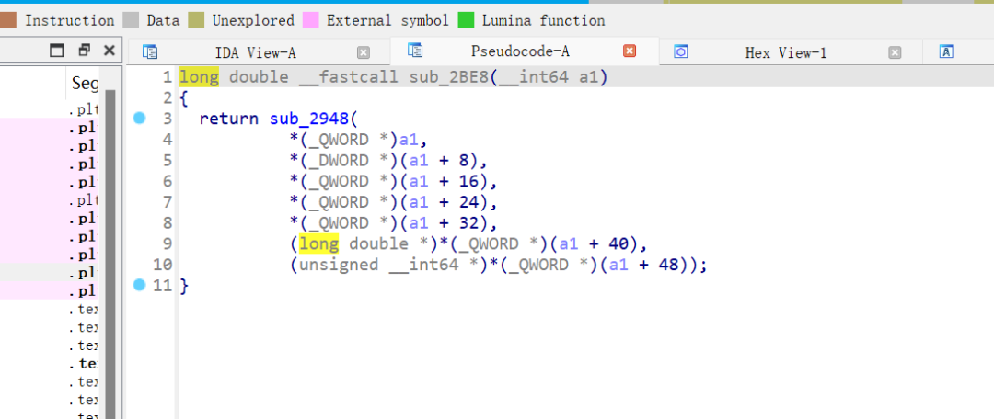Click the highlighted 'long' on line 9

pyautogui.click(x=318, y=243)
